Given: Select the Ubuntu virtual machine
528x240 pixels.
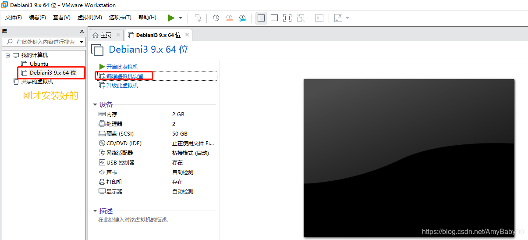Looking at the screenshot, I should pyautogui.click(x=39, y=64).
